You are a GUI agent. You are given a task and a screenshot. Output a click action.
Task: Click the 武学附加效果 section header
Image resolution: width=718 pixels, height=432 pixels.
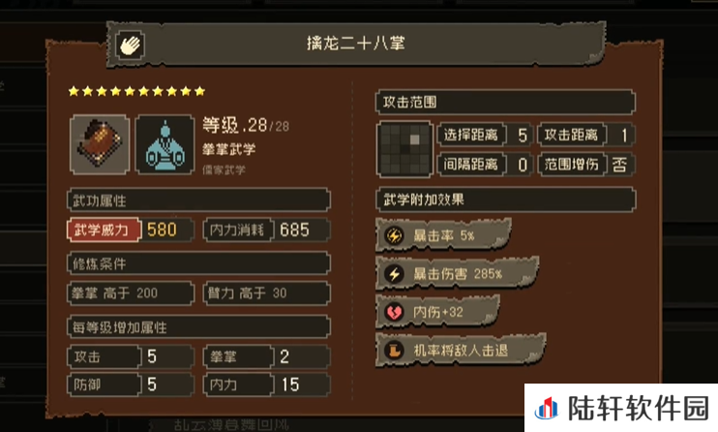pyautogui.click(x=505, y=200)
